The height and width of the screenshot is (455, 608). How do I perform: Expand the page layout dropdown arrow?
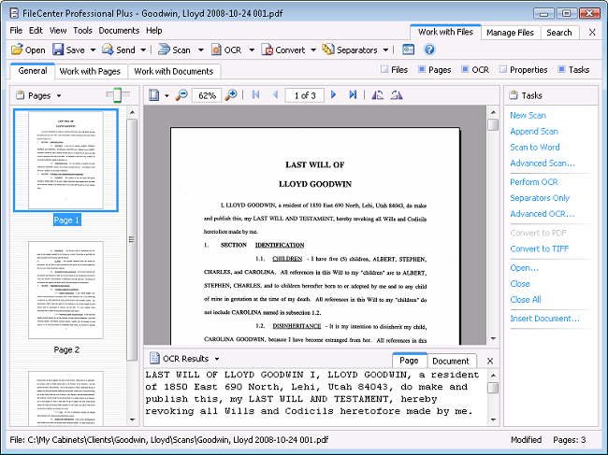[x=166, y=95]
